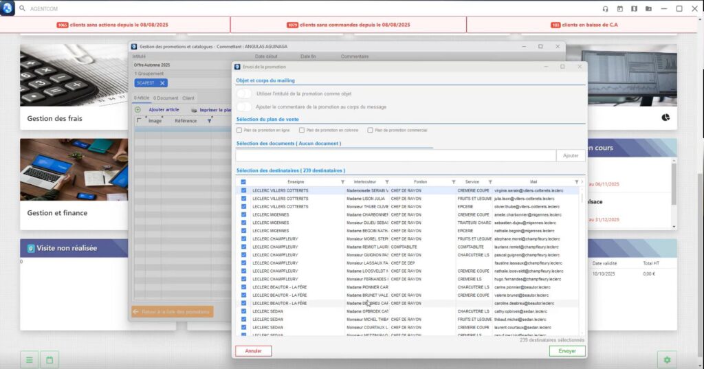Open the Enseigne column filter
The height and width of the screenshot is (369, 704).
click(x=342, y=182)
